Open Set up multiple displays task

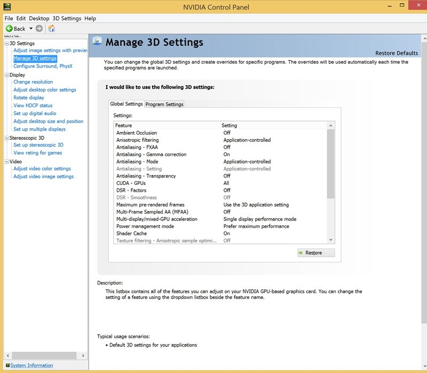39,129
